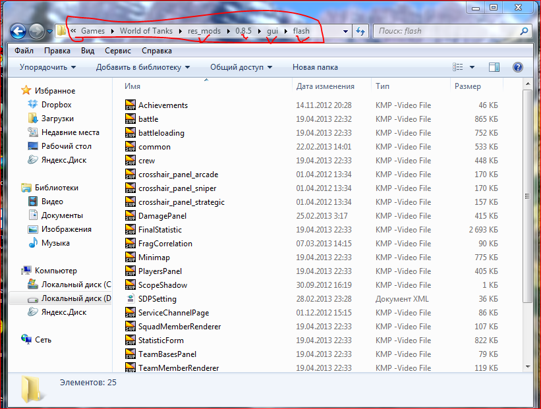
Task: Select the SDPSetting XML file icon
Action: point(130,298)
